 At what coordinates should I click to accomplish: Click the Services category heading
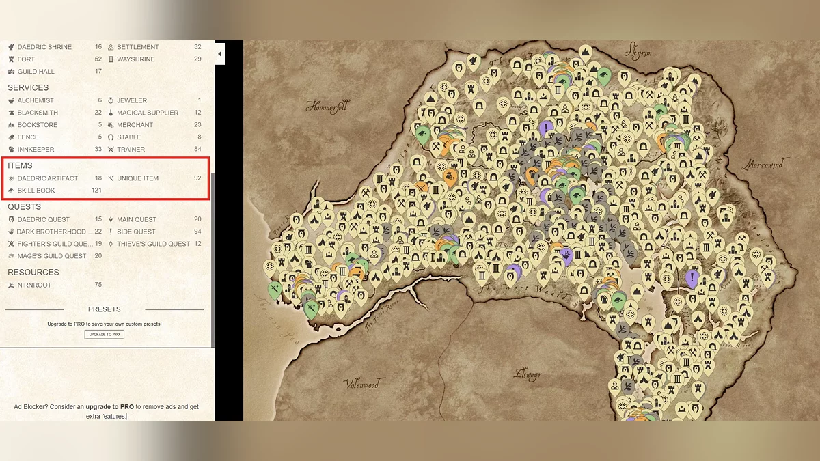pyautogui.click(x=28, y=87)
